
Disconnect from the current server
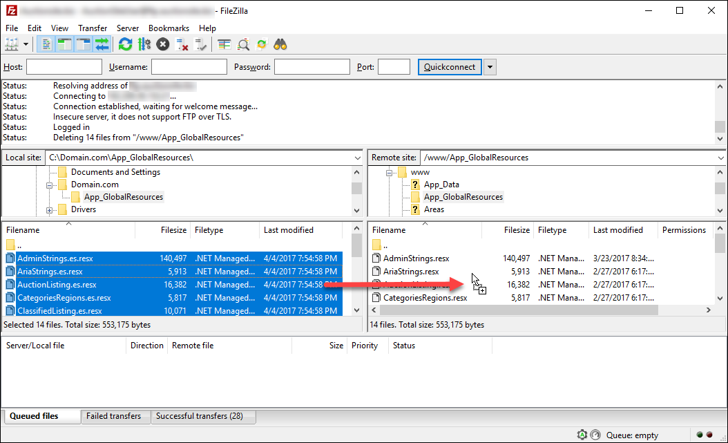click(x=182, y=45)
